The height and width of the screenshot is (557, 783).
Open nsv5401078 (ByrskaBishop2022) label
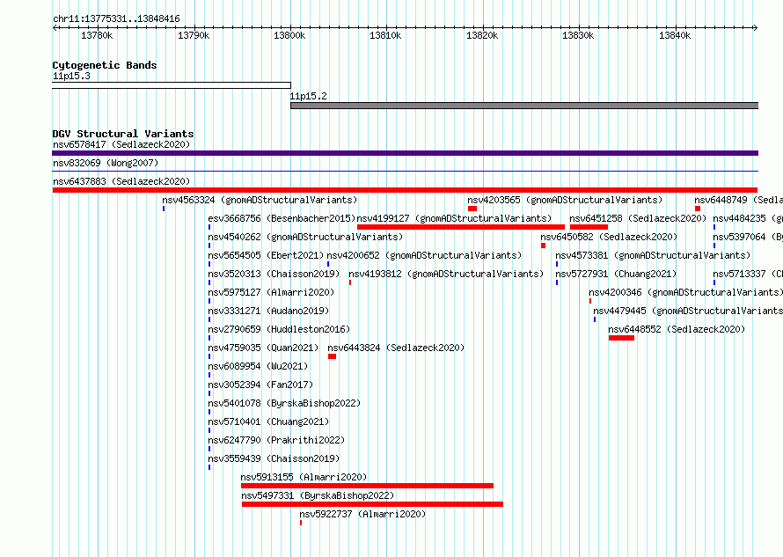(284, 403)
